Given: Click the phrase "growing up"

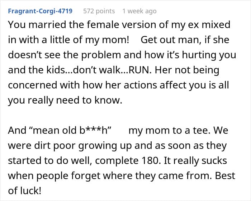Looking at the screenshot, I should [x=100, y=145].
